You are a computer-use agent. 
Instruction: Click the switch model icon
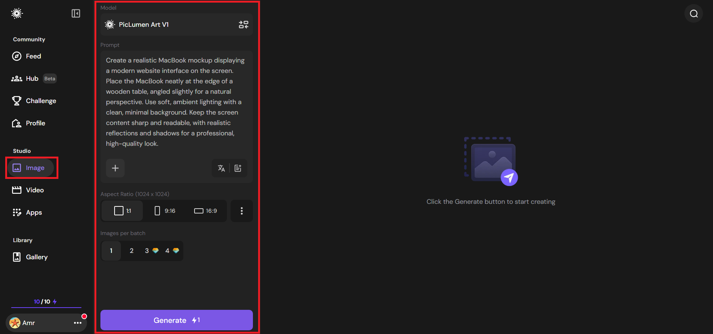244,25
